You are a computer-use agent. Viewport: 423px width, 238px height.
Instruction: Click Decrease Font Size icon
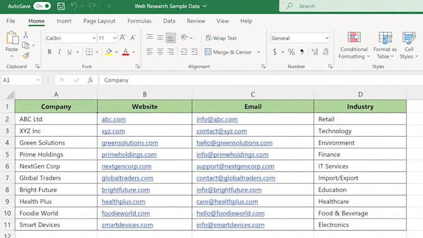[x=133, y=38]
